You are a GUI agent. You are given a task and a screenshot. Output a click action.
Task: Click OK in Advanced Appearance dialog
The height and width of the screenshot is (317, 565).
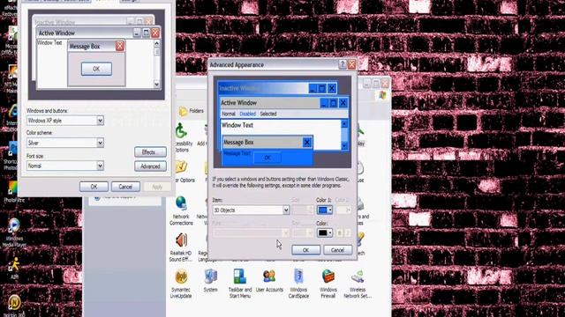306,250
